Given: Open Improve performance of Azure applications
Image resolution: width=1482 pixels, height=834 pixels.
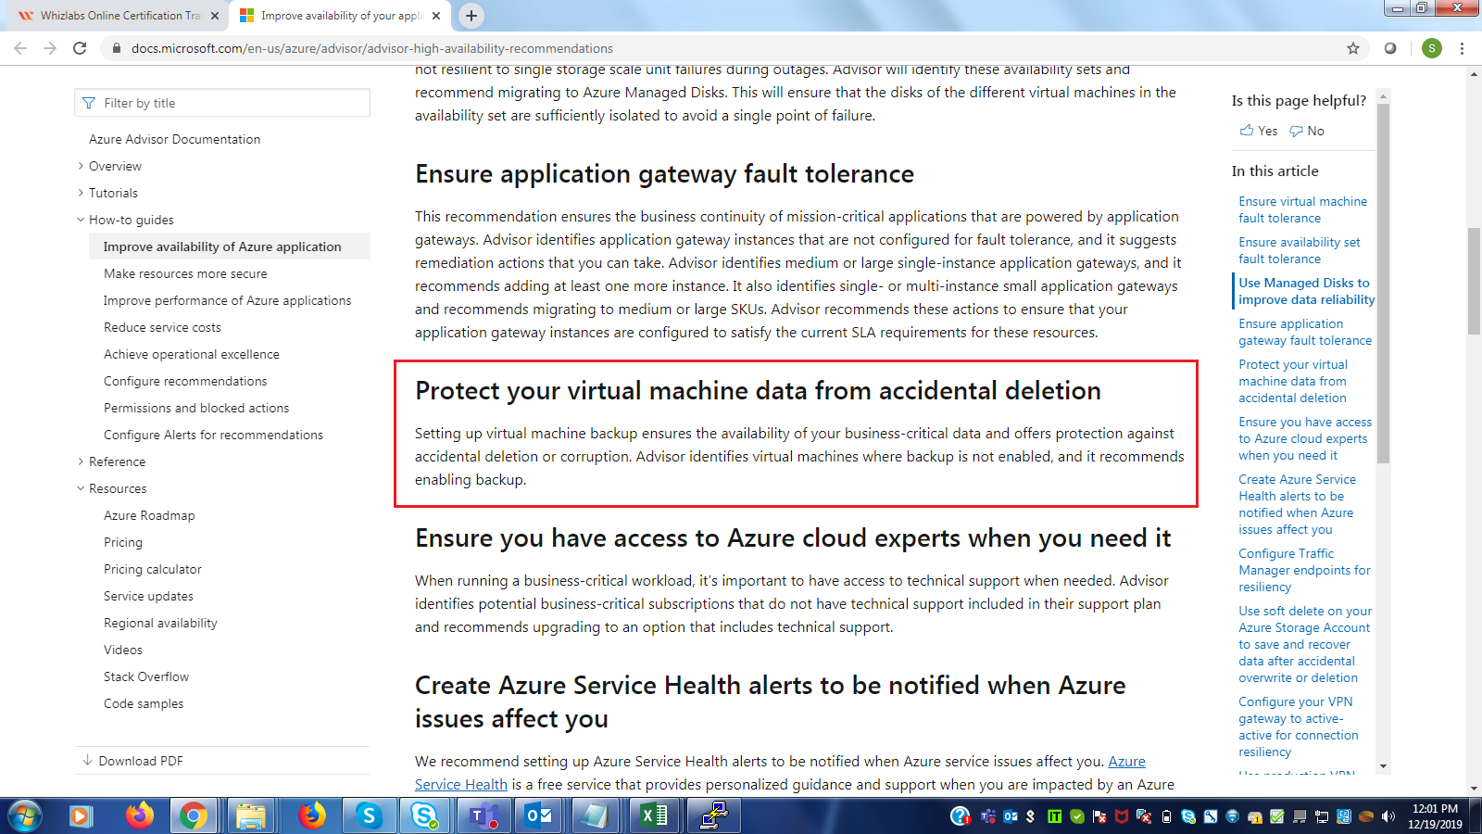Looking at the screenshot, I should [227, 300].
